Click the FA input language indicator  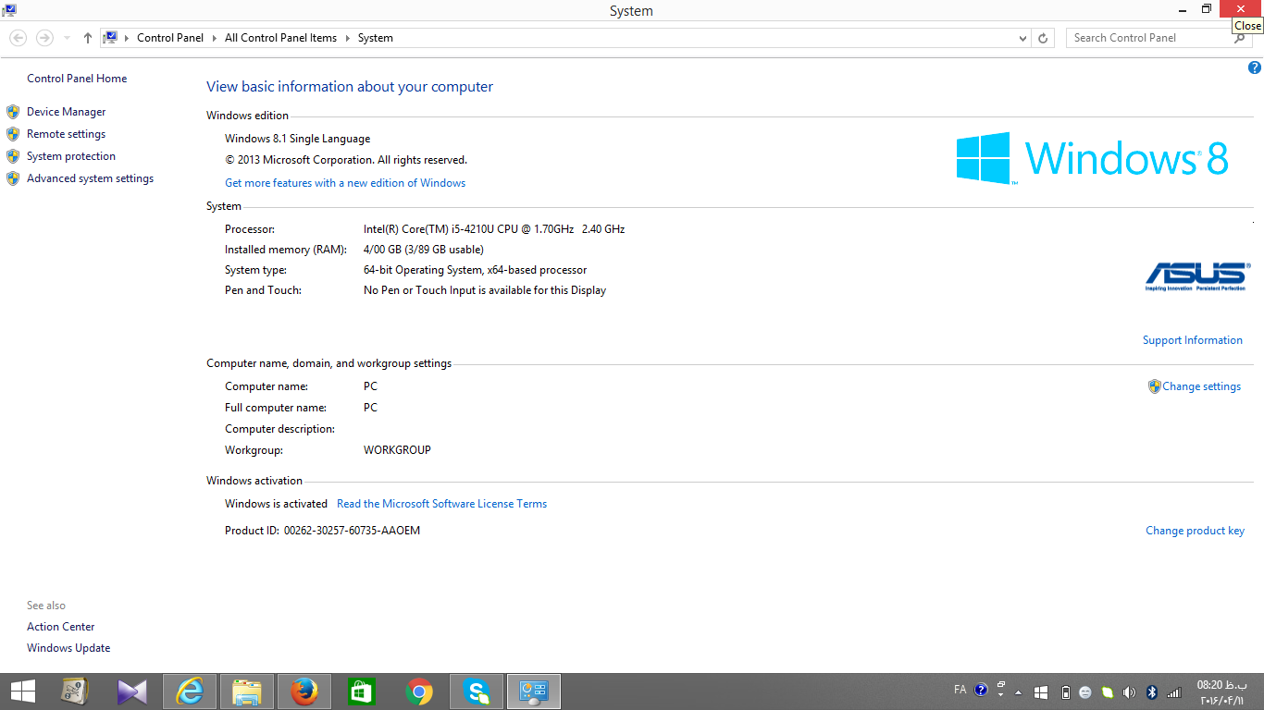point(960,690)
